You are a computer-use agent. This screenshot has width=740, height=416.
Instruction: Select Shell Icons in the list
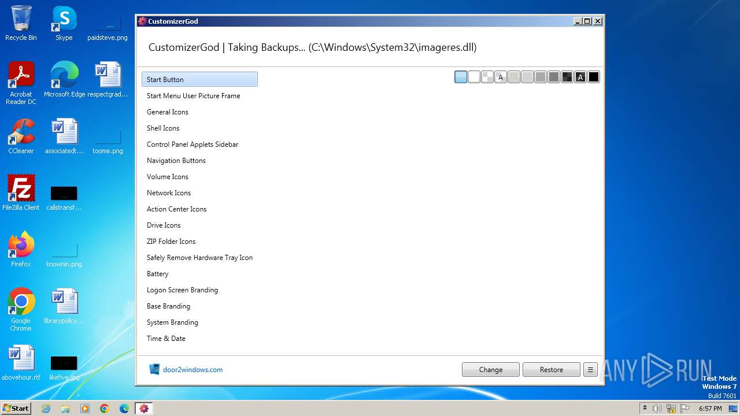coord(199,128)
